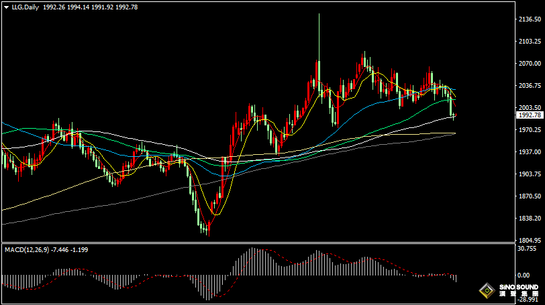
Task: Click the MACD -28.991 scale value
Action: [x=527, y=300]
